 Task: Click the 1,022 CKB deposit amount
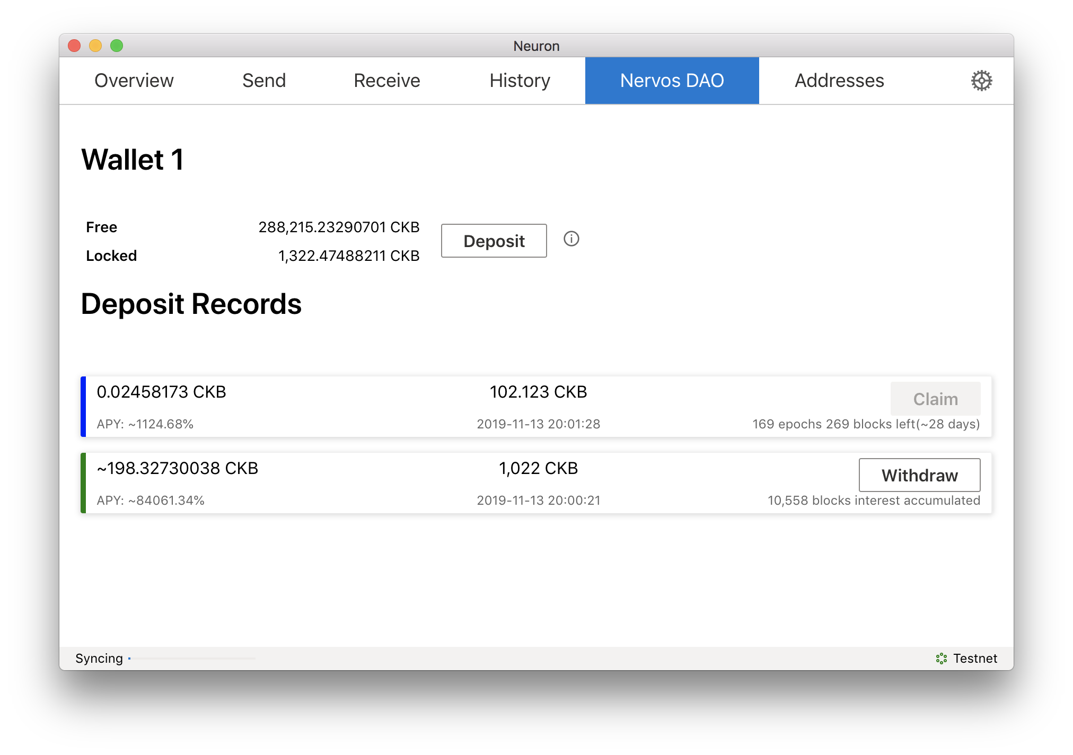point(538,468)
